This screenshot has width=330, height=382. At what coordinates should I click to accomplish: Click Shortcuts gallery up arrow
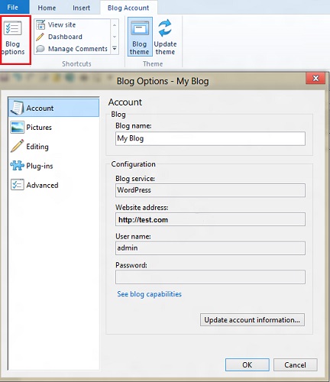click(x=115, y=25)
